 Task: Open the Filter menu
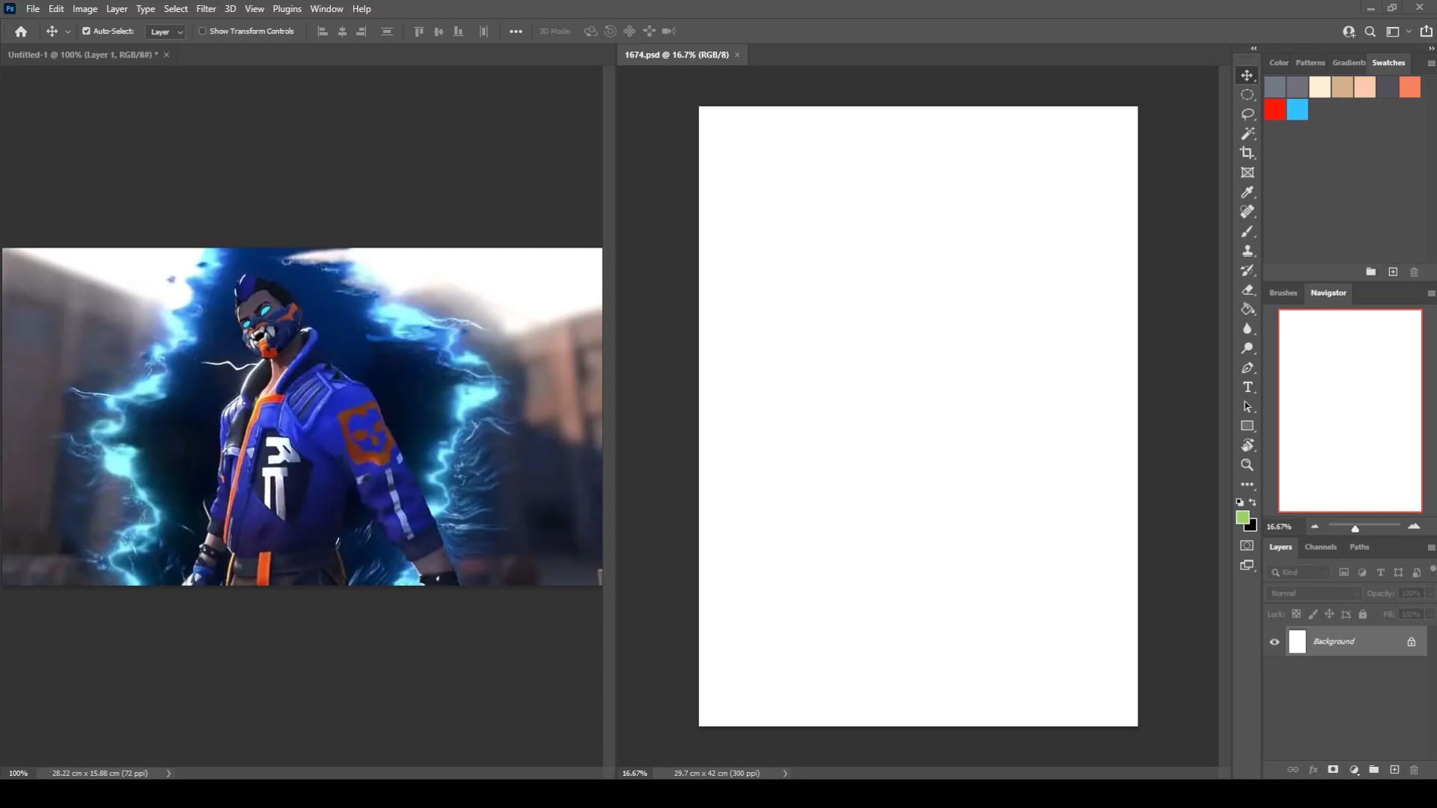206,9
